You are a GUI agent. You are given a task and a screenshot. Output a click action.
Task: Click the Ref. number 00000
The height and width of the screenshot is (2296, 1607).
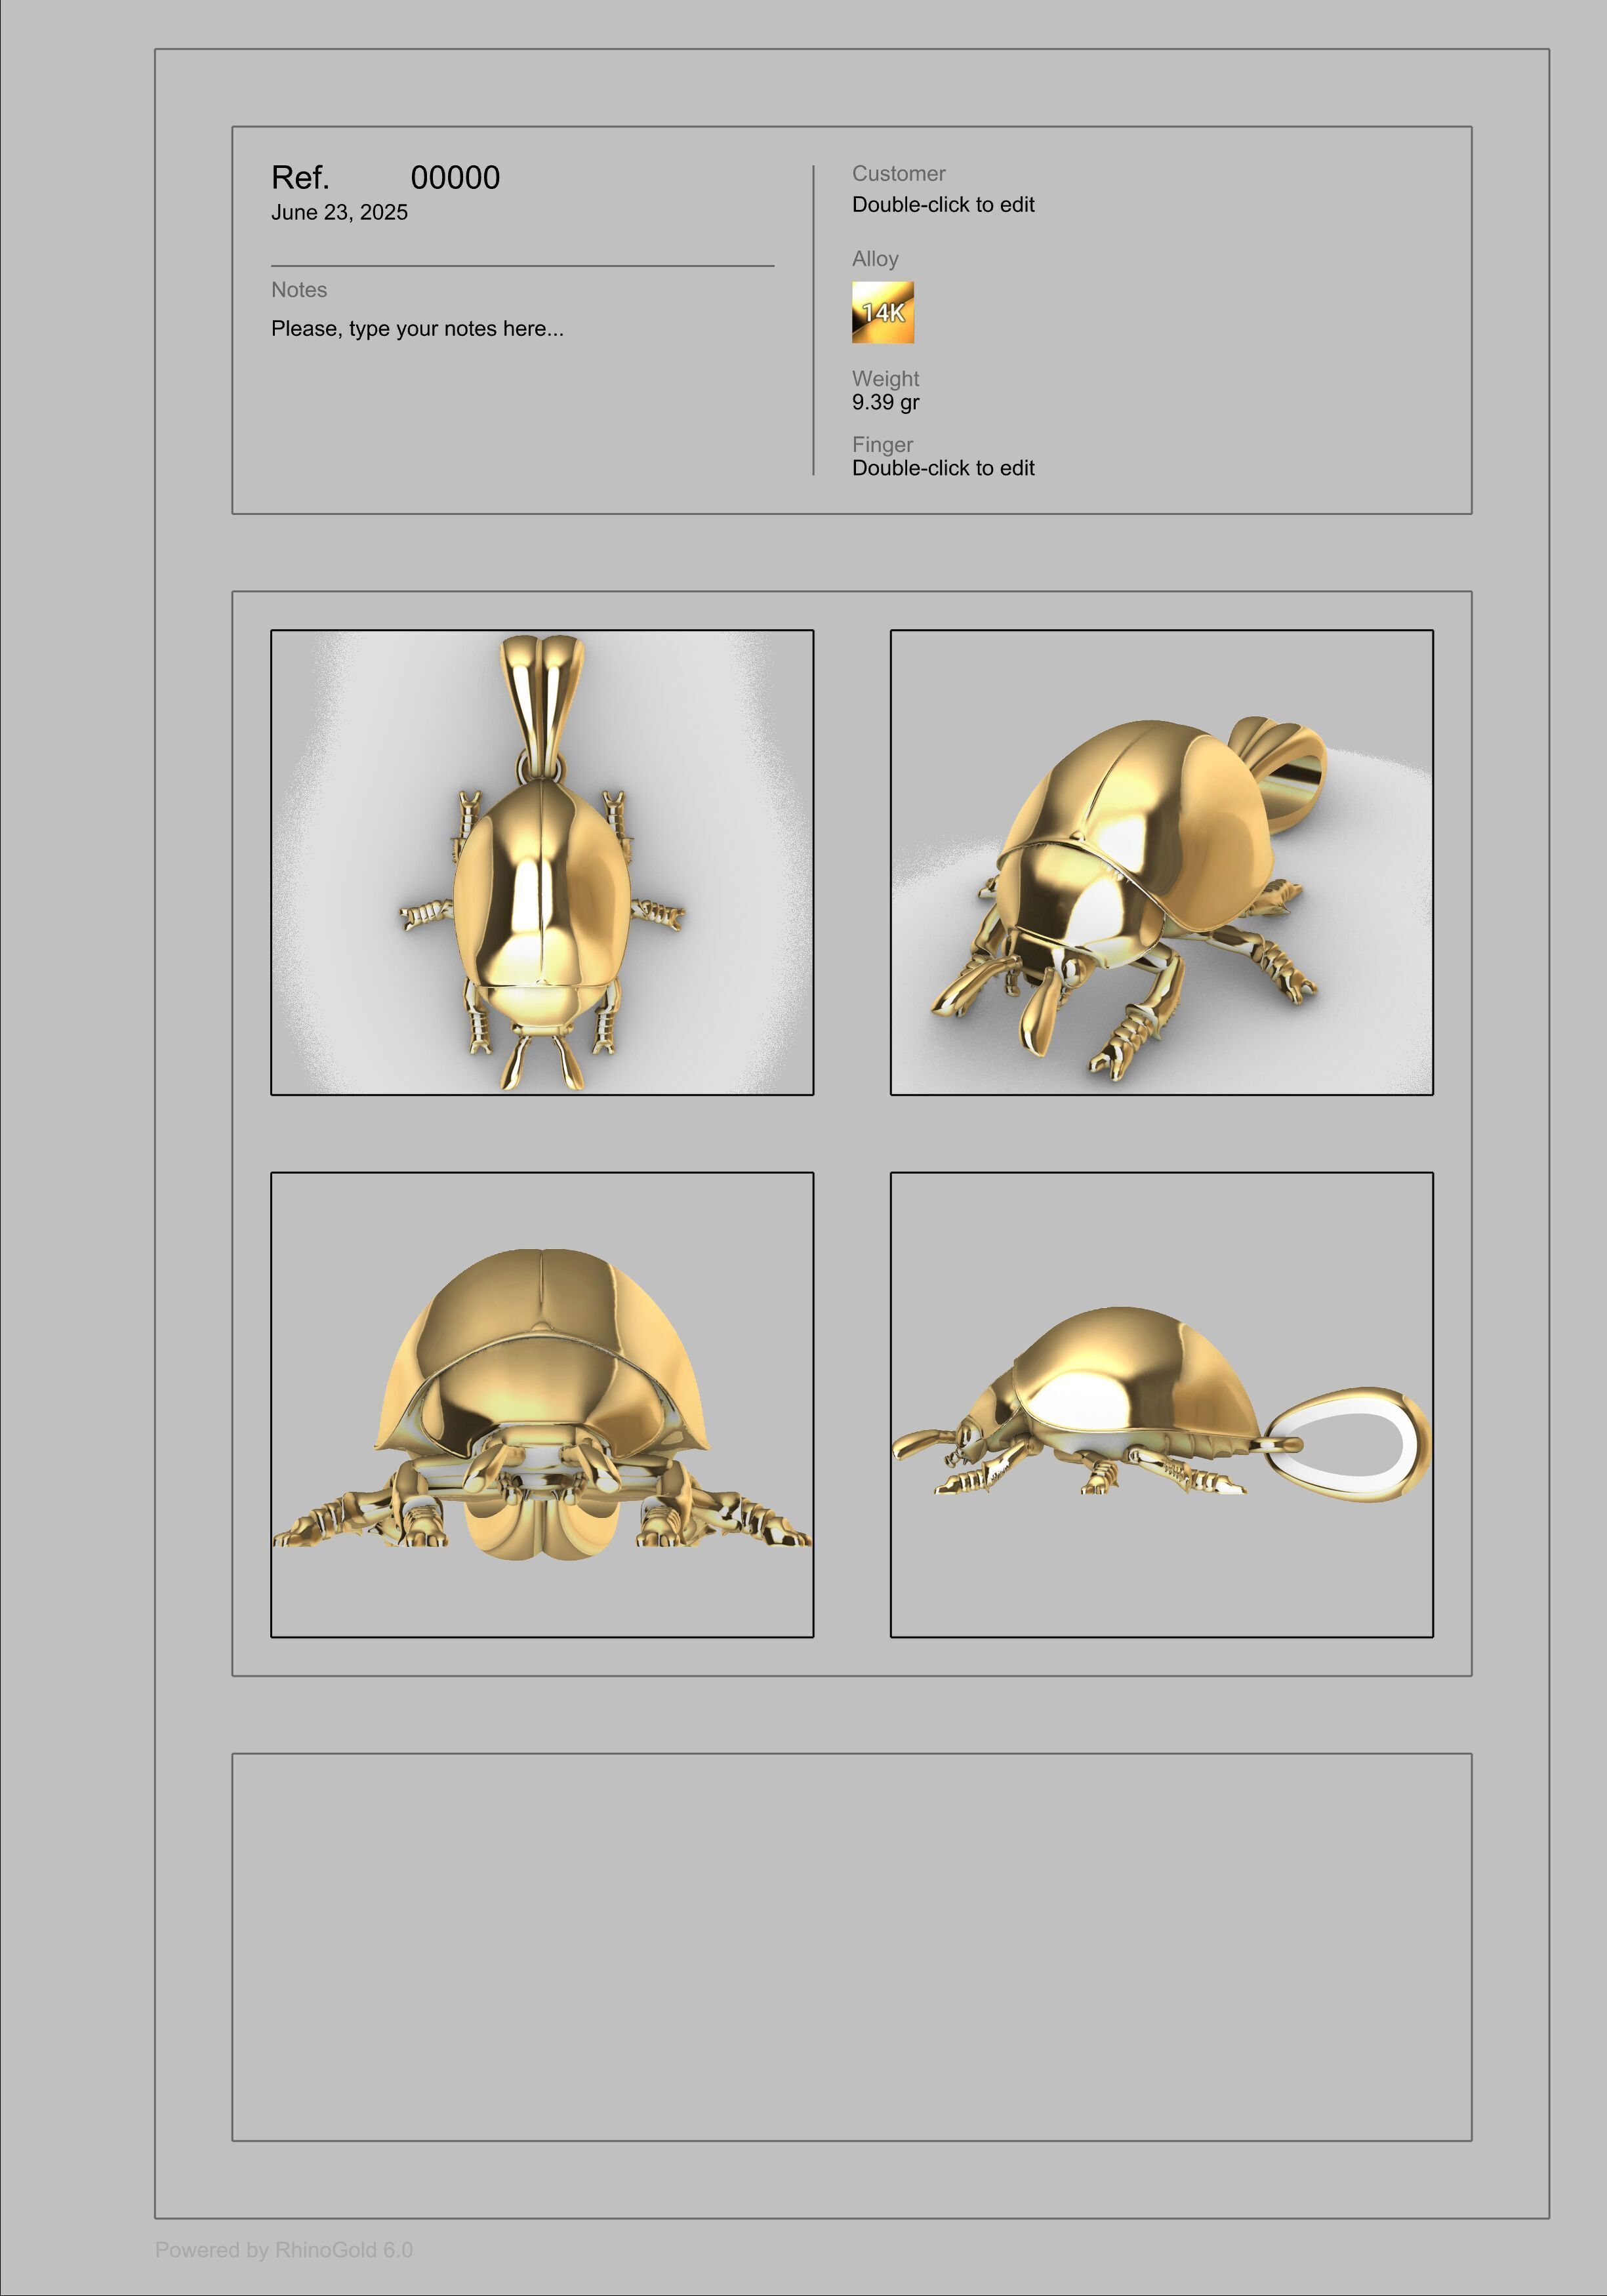pos(455,178)
